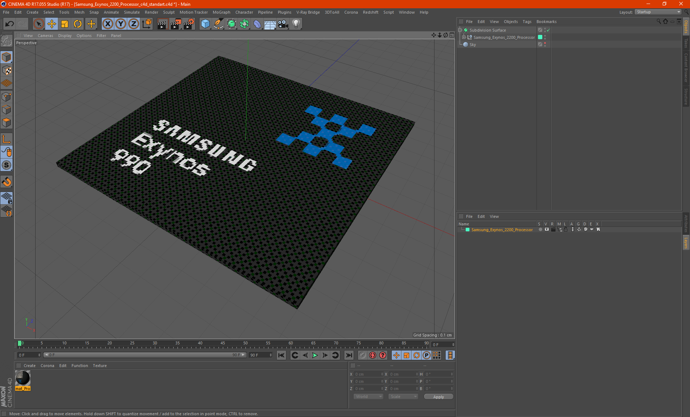Toggle Z axis lock
Screen dimensions: 690x417
tap(134, 24)
